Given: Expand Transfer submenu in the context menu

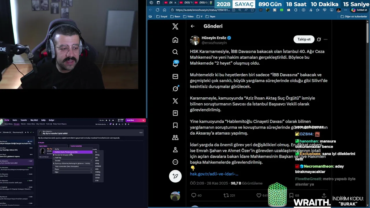Looking at the screenshot, I should (72, 161).
